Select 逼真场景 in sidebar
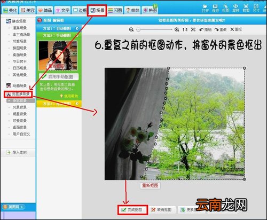This screenshot has height=220, width=267. click(20, 28)
